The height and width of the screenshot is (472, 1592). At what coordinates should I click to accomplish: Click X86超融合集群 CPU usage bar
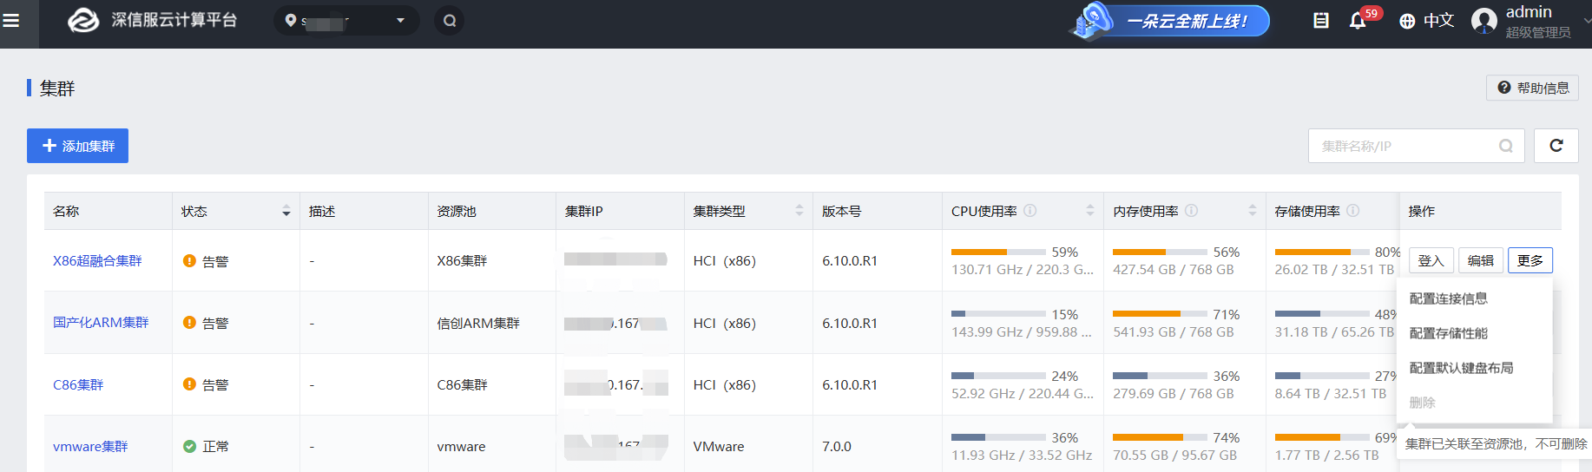point(997,252)
